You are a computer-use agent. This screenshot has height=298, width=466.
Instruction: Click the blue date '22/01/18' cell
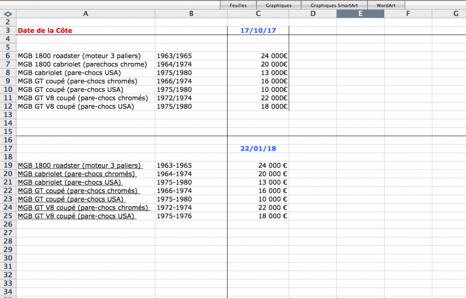(x=258, y=149)
